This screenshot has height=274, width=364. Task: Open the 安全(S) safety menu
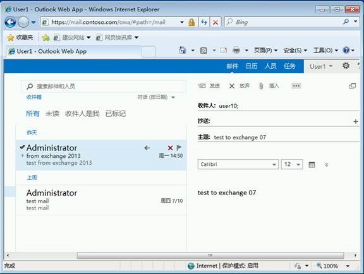[x=295, y=51]
